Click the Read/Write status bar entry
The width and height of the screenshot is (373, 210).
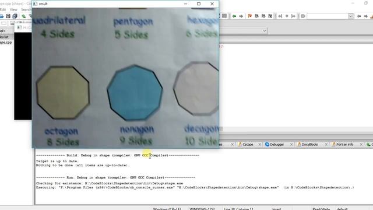321,209
